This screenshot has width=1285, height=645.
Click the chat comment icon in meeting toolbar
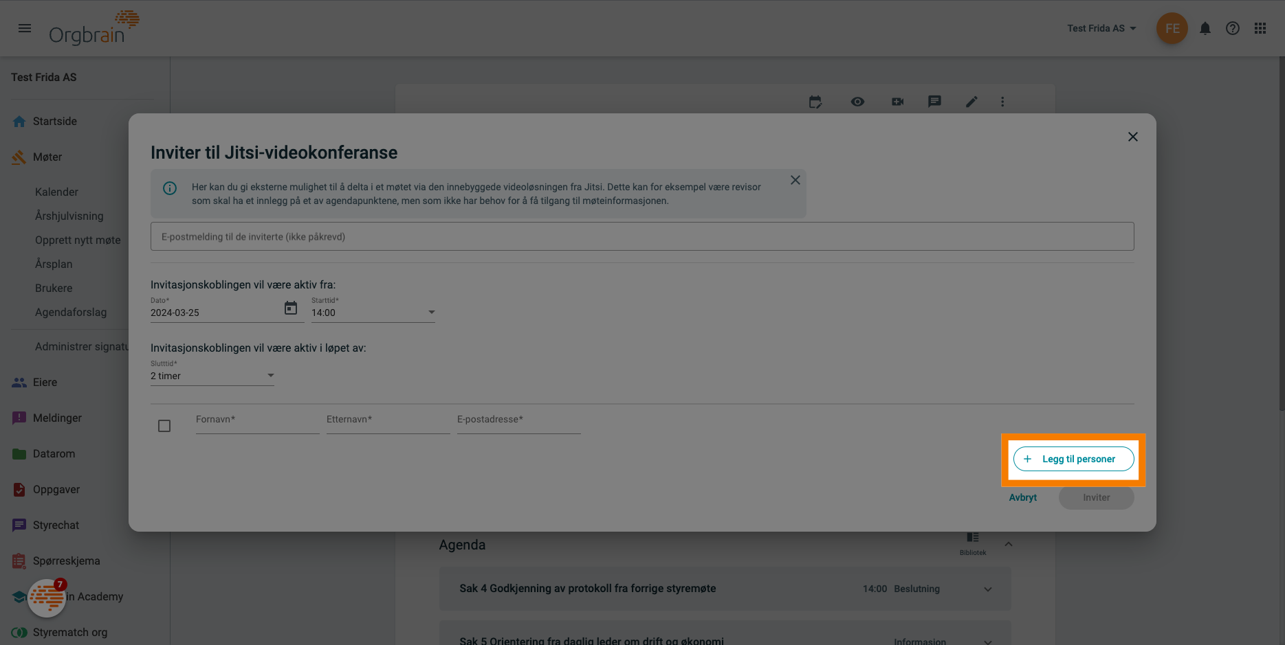point(934,102)
